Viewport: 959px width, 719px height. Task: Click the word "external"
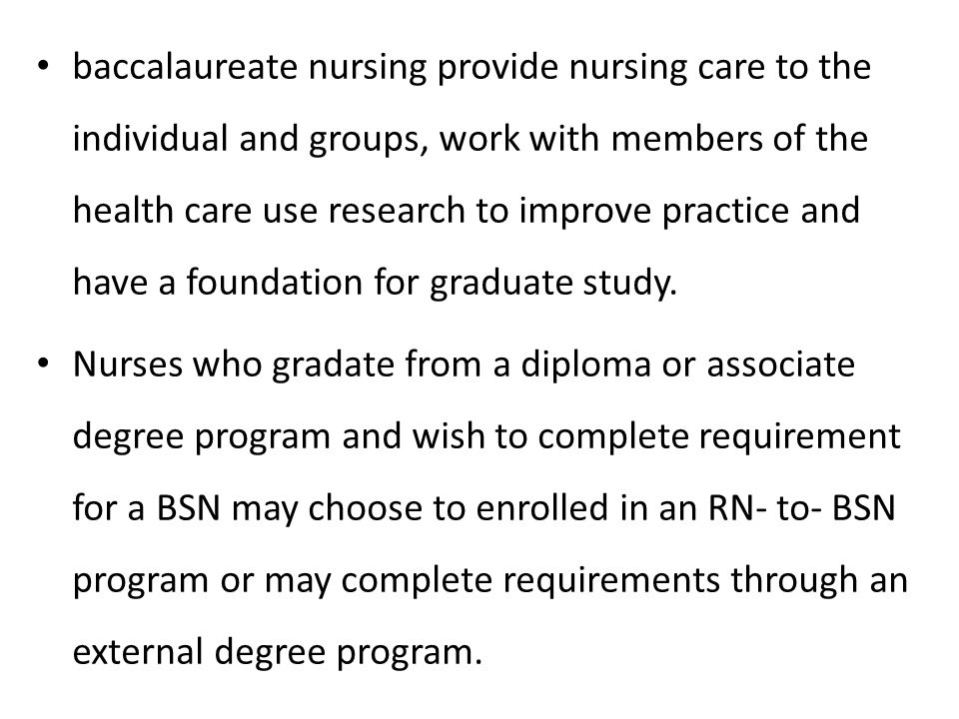pyautogui.click(x=138, y=652)
